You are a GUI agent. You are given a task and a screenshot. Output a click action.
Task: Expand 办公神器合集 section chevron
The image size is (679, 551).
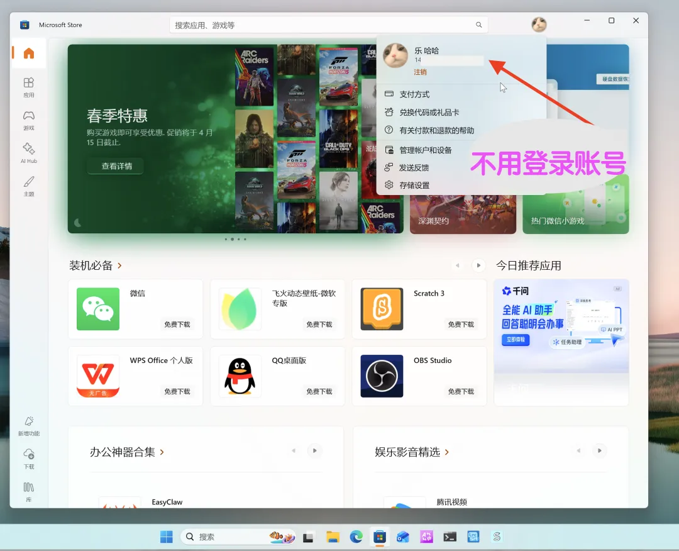162,452
